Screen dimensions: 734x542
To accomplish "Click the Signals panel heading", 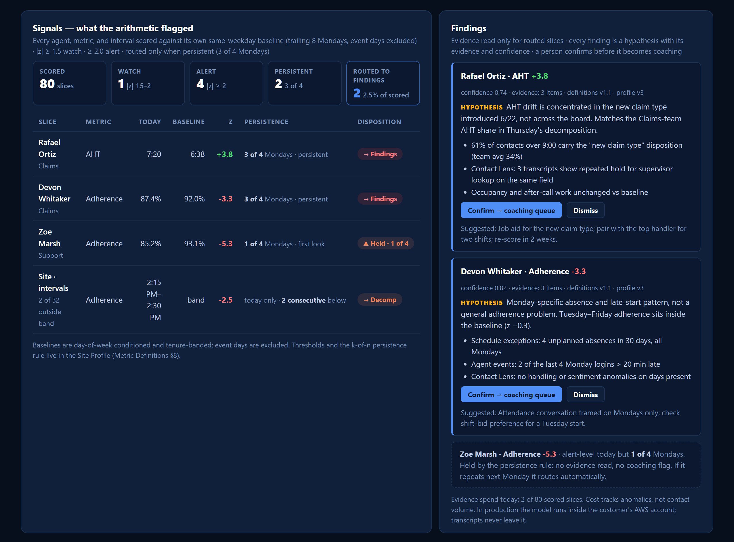I will 113,28.
